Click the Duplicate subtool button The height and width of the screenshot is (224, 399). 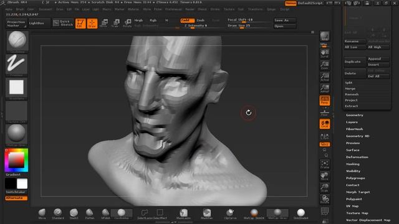[355, 62]
